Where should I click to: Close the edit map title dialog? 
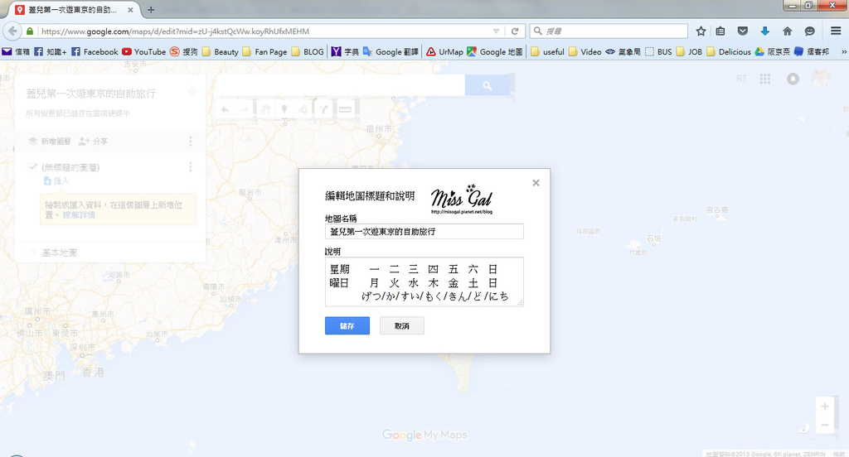click(536, 183)
